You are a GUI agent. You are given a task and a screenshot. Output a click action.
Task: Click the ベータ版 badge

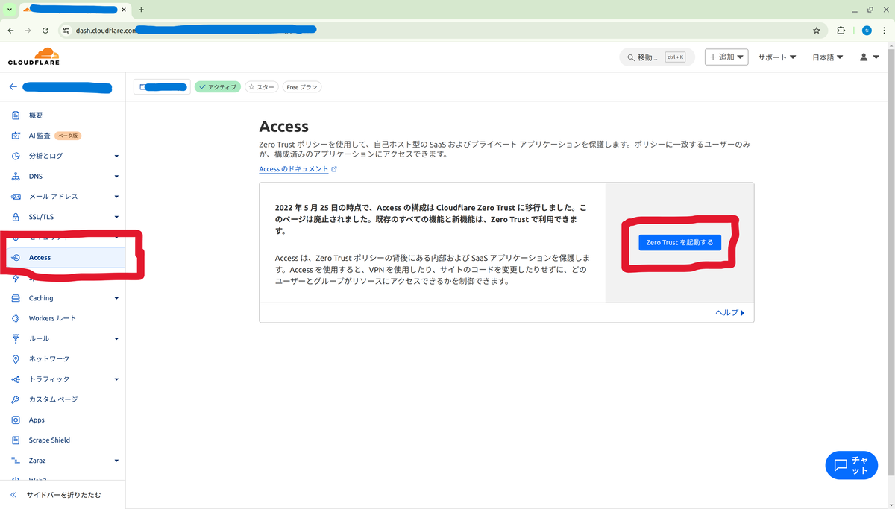coord(68,136)
